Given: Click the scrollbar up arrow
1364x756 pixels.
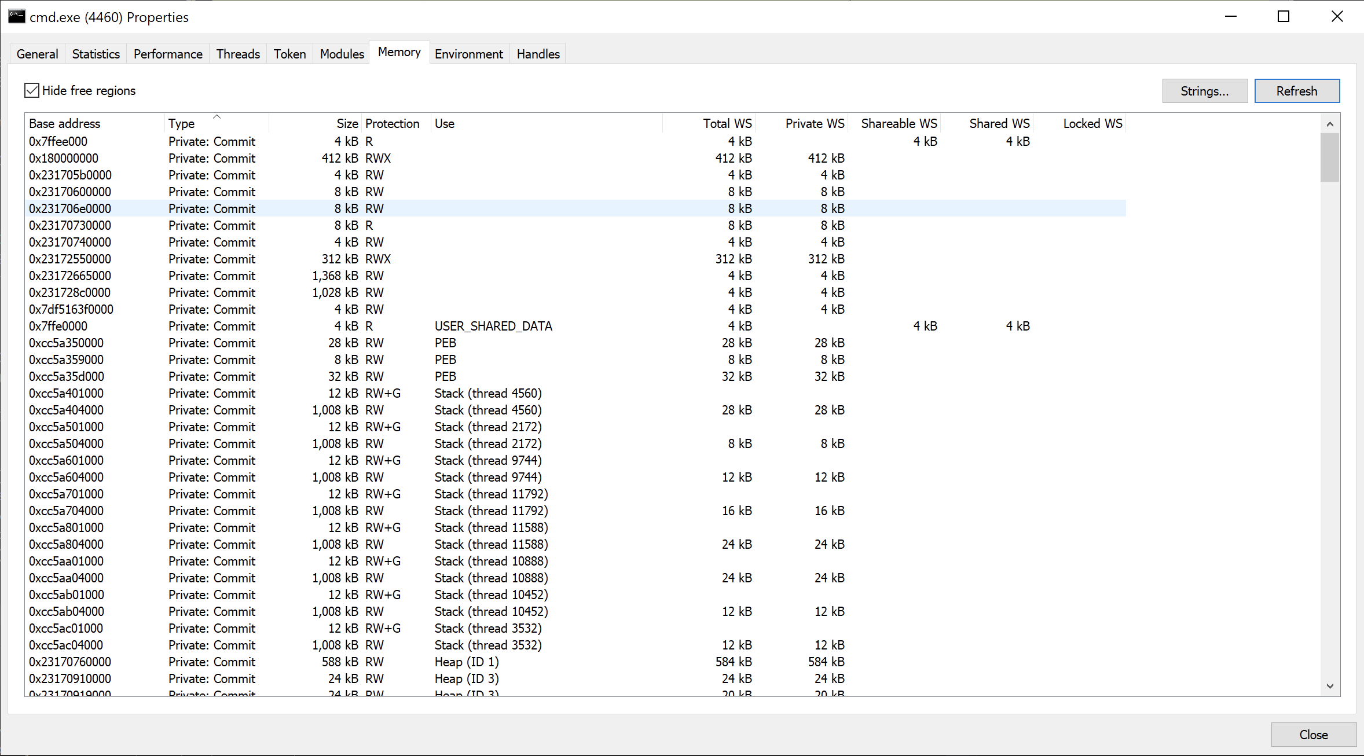Looking at the screenshot, I should pyautogui.click(x=1330, y=124).
